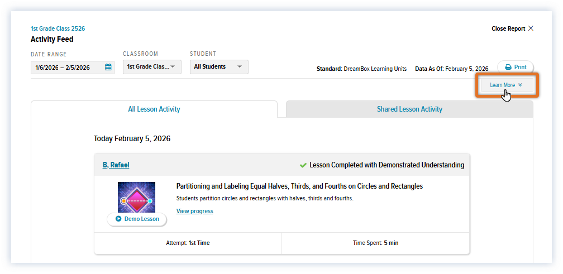Click the play icon on Demo Lesson

[118, 219]
